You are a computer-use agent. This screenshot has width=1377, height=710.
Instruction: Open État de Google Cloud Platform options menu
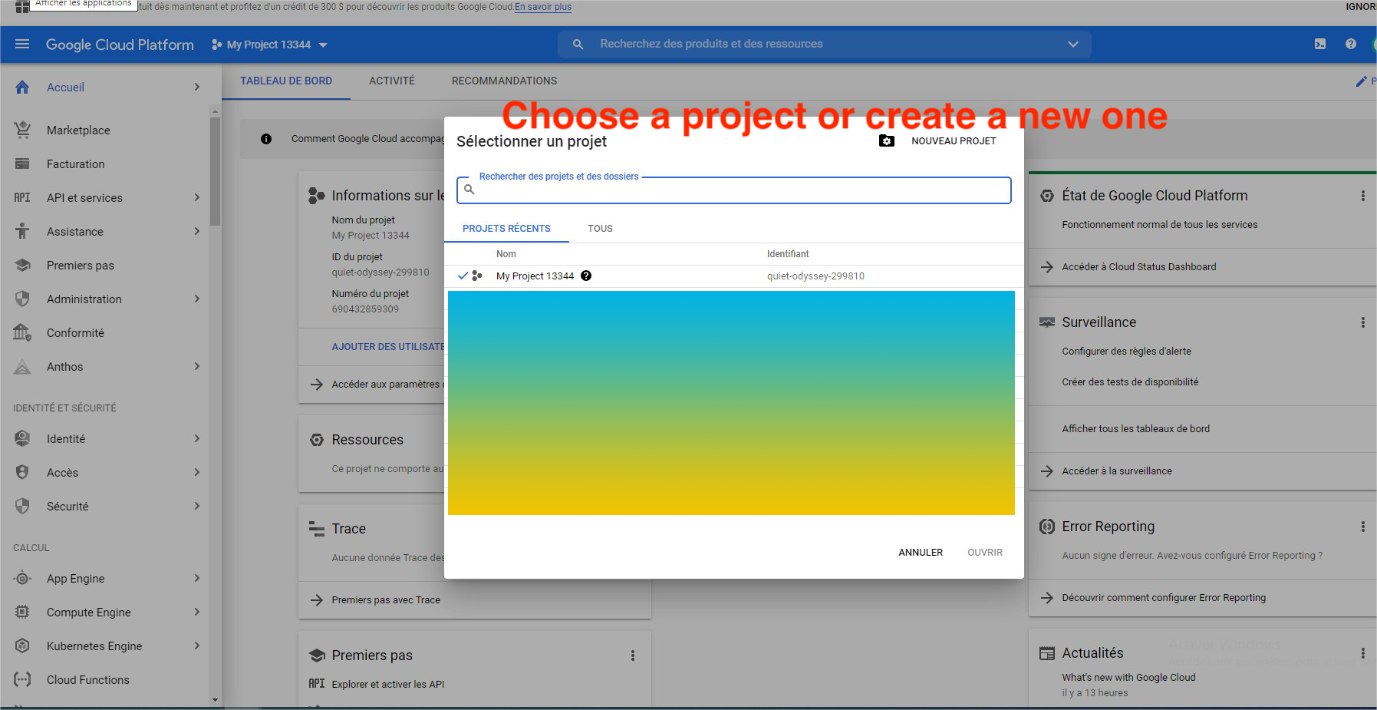tap(1363, 196)
